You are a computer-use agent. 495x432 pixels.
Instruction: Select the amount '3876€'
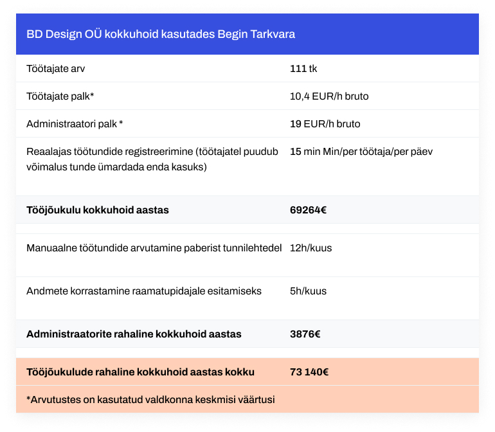coord(305,334)
